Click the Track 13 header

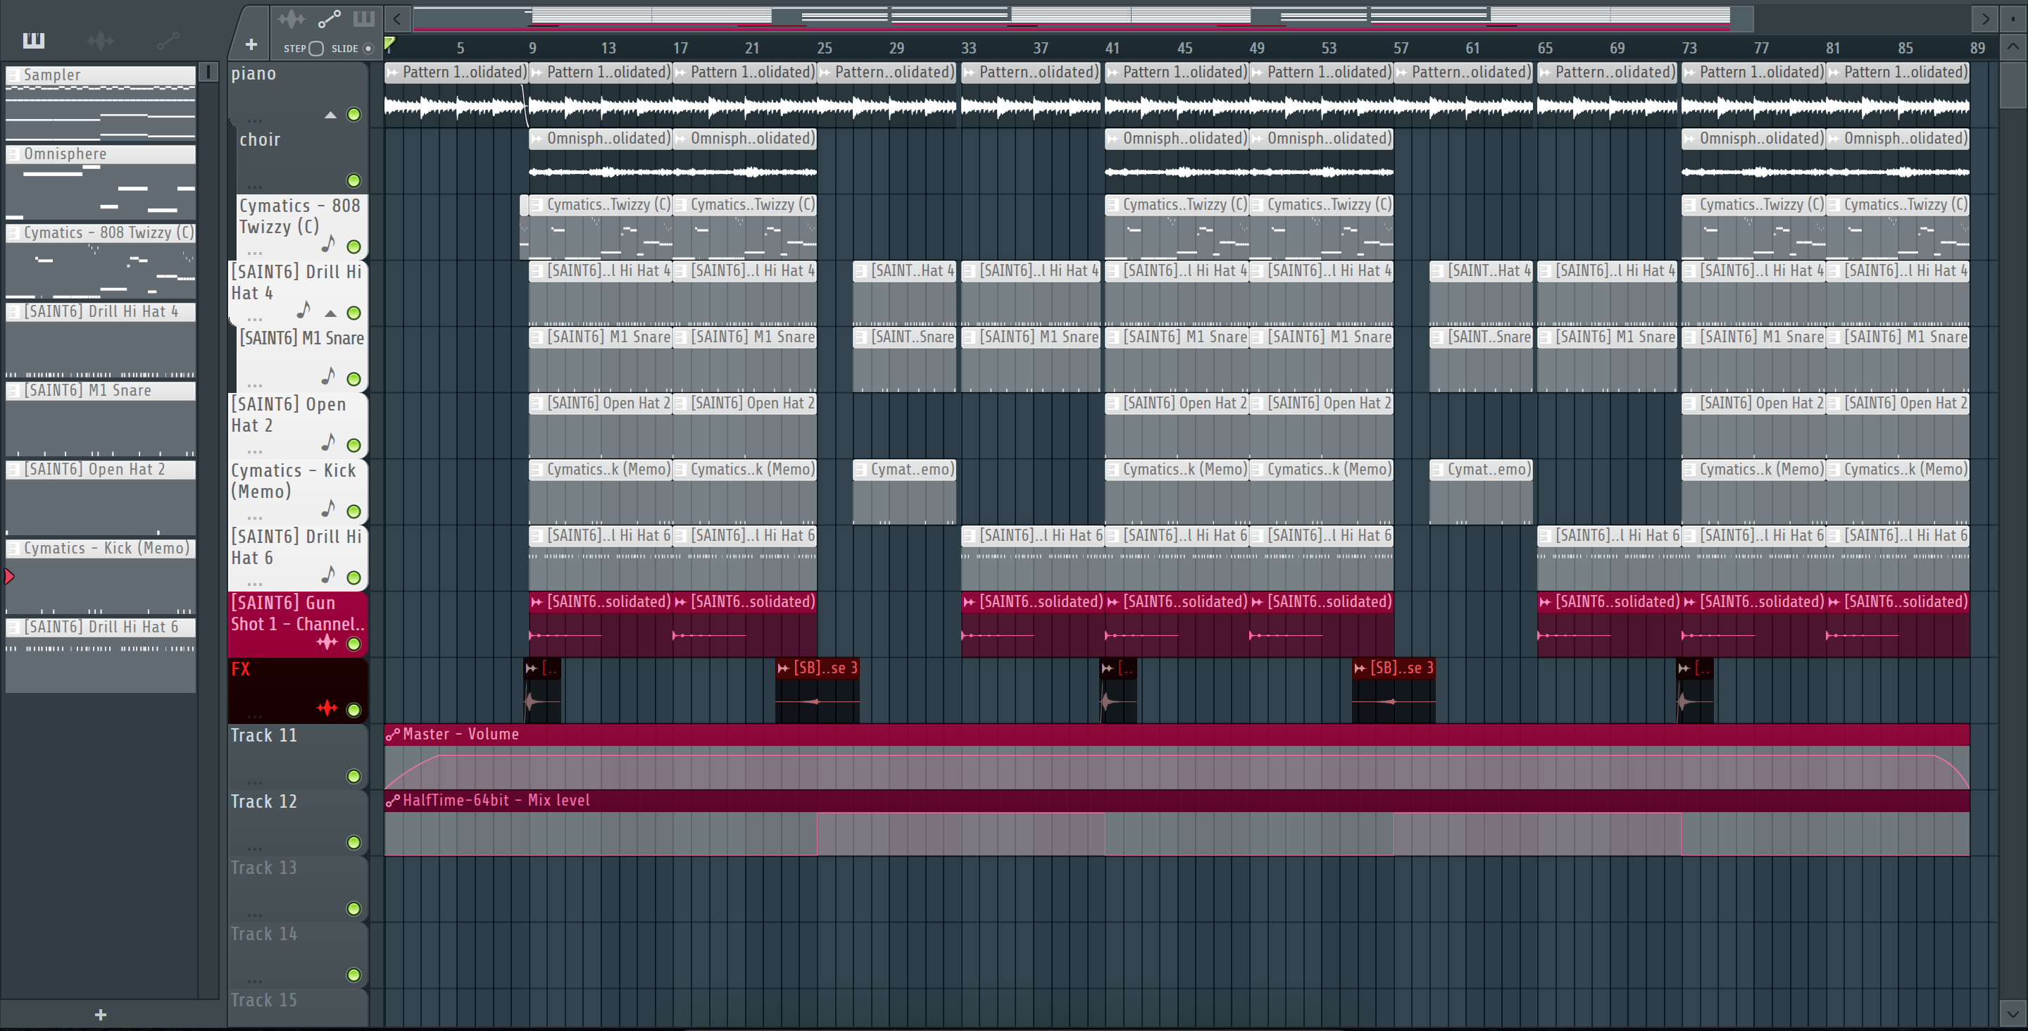pyautogui.click(x=298, y=889)
